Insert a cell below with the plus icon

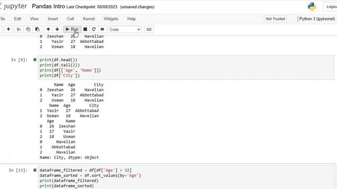point(8,29)
